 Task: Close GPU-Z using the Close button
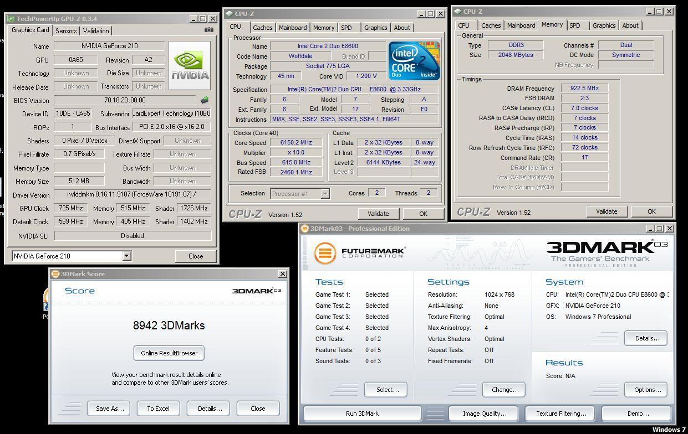point(196,256)
